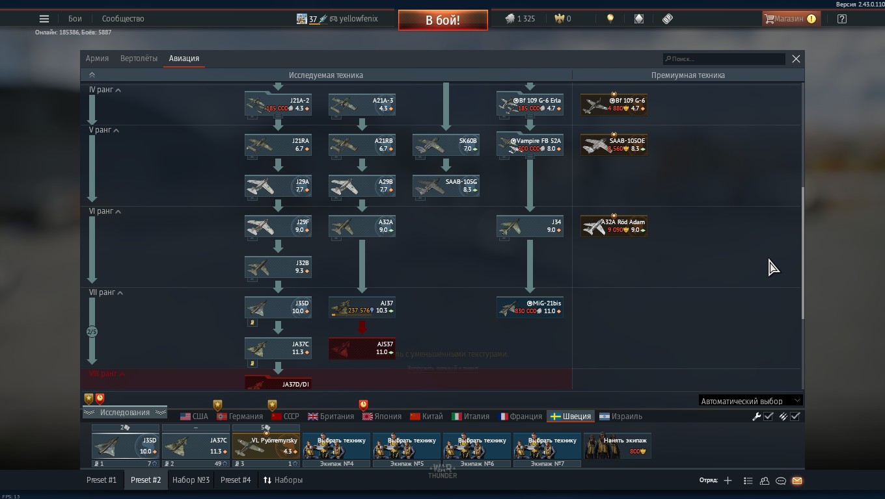The image size is (885, 499).
Task: Open the hamburger main menu
Action: (x=44, y=19)
